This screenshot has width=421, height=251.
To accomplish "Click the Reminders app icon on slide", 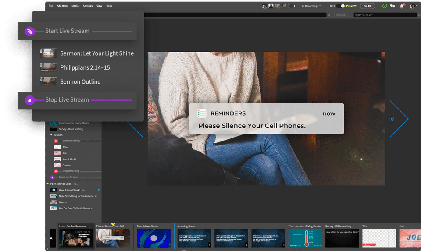I will pyautogui.click(x=202, y=113).
